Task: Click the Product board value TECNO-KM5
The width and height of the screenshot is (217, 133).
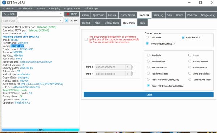Action: (26, 49)
